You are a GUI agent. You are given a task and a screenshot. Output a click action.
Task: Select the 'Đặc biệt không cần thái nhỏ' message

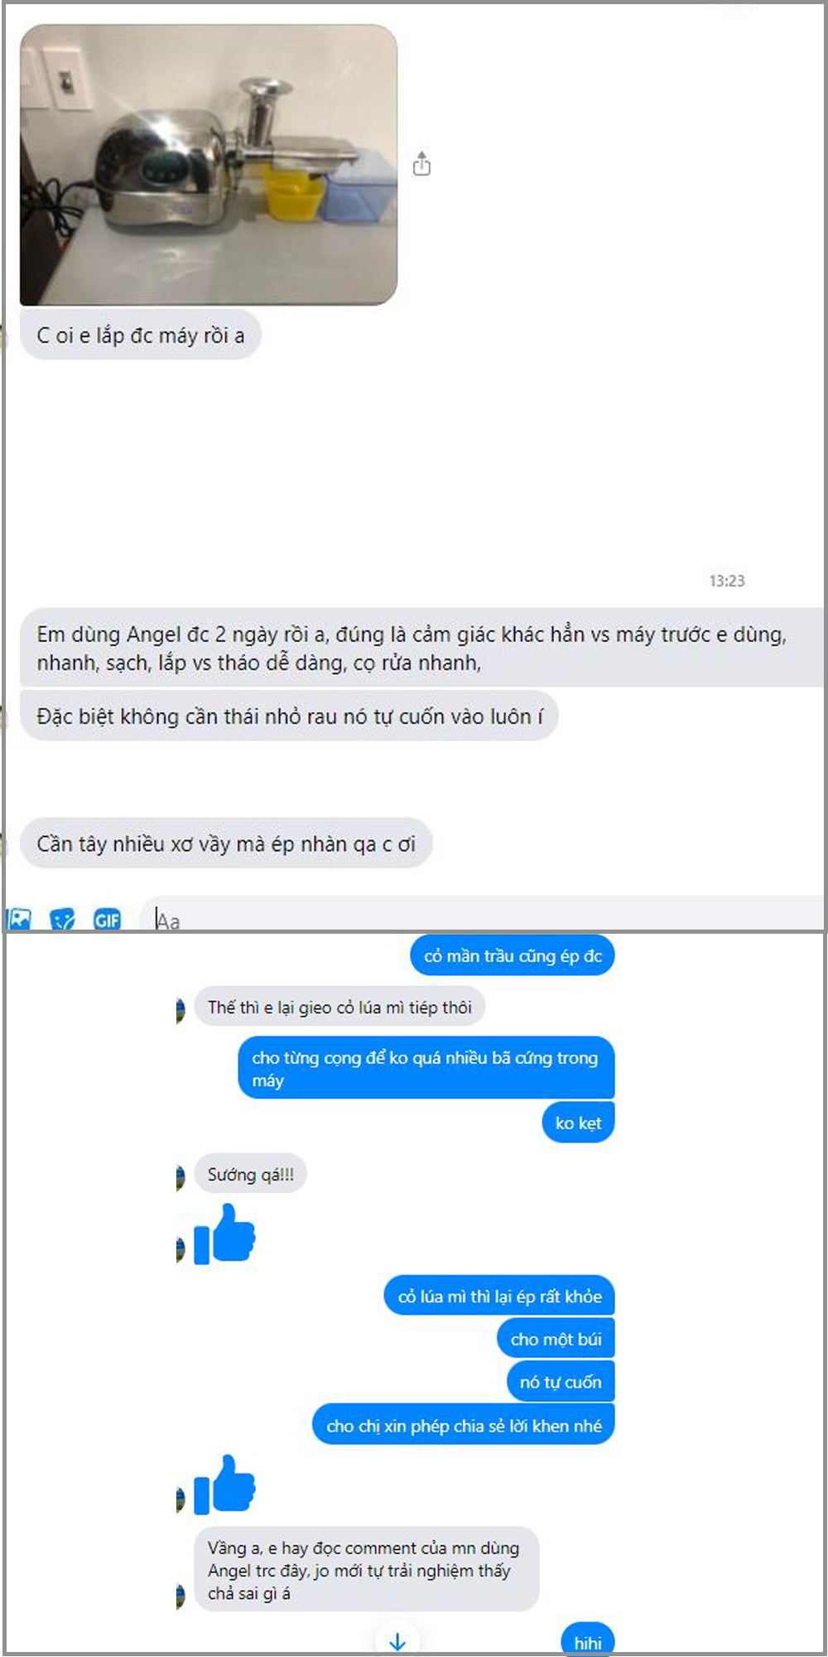289,716
